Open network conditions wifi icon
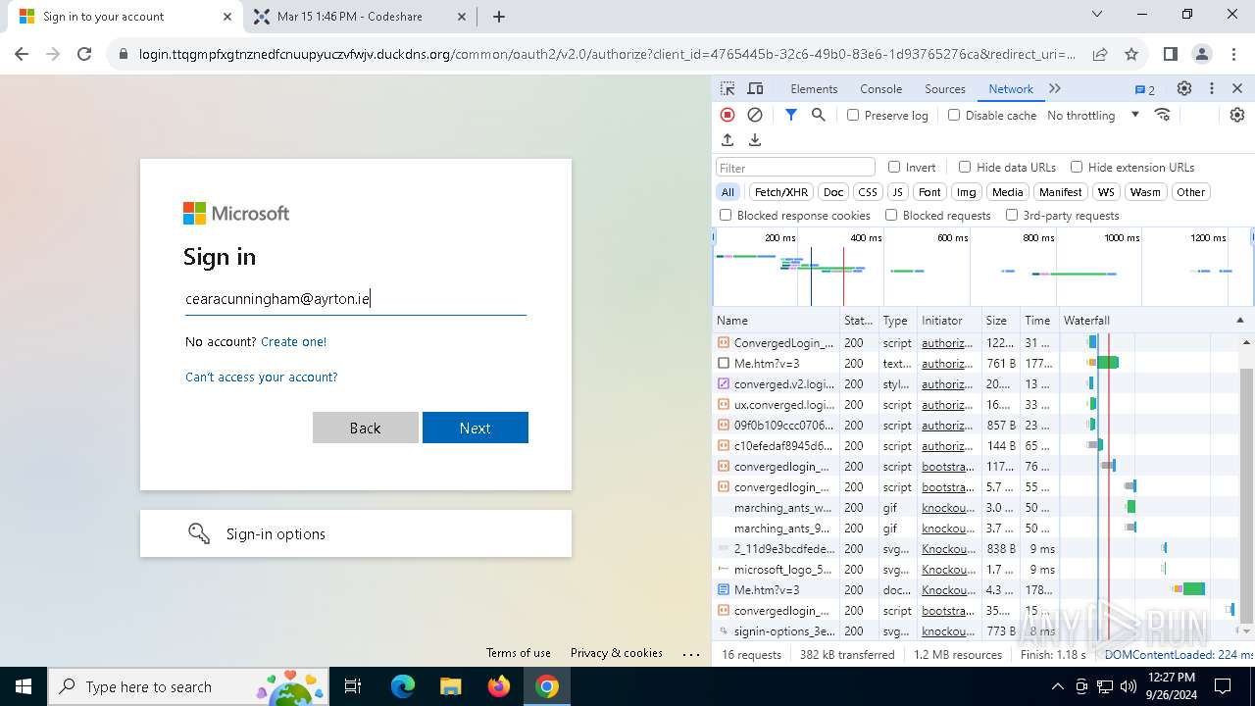The width and height of the screenshot is (1255, 706). tap(1163, 115)
